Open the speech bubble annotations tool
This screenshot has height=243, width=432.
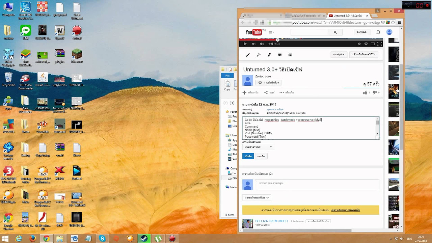point(280,55)
